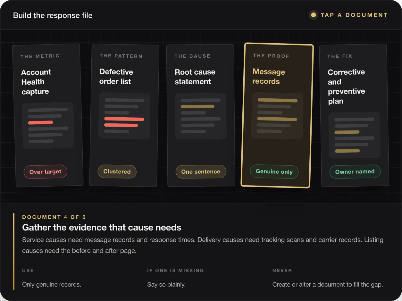Click THE PATTERN label
Image resolution: width=402 pixels, height=301 pixels.
pos(121,56)
